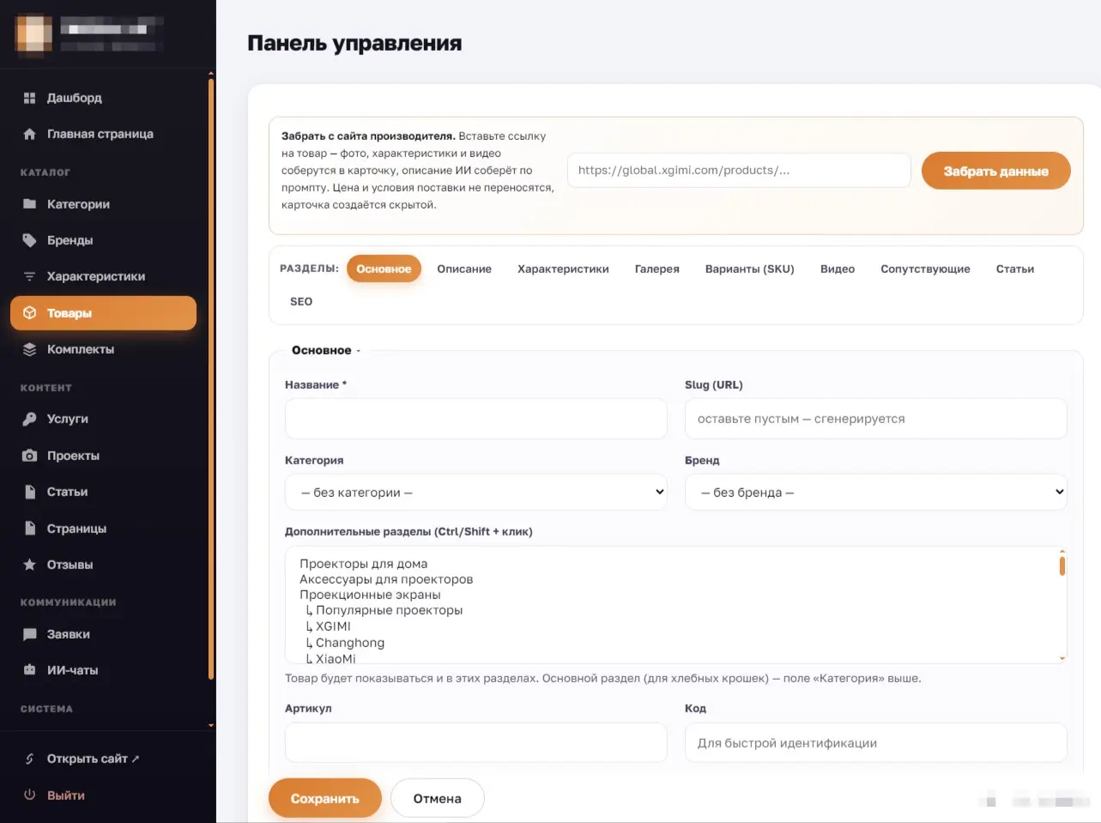Click the tag icon next to Бренды
1101x823 pixels.
pyautogui.click(x=29, y=240)
